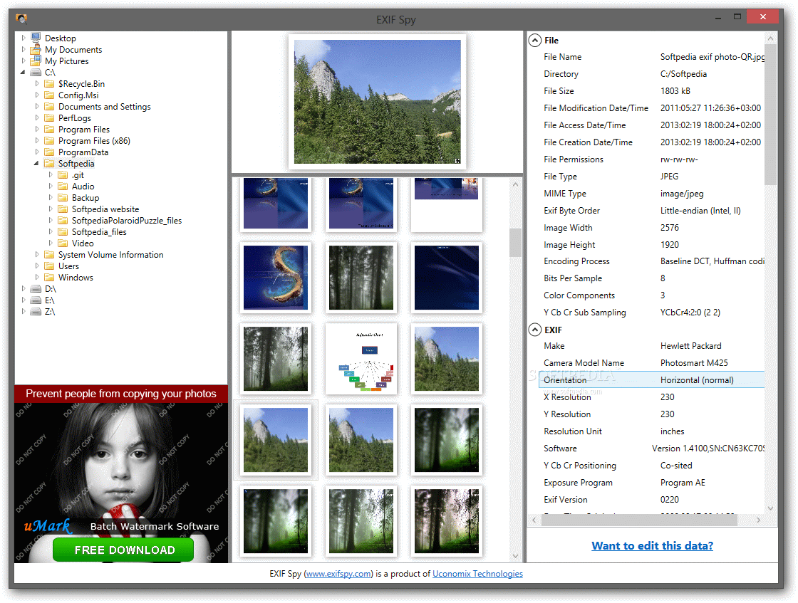This screenshot has height=603, width=798.
Task: Open the www.exifspy.com link
Action: [338, 574]
